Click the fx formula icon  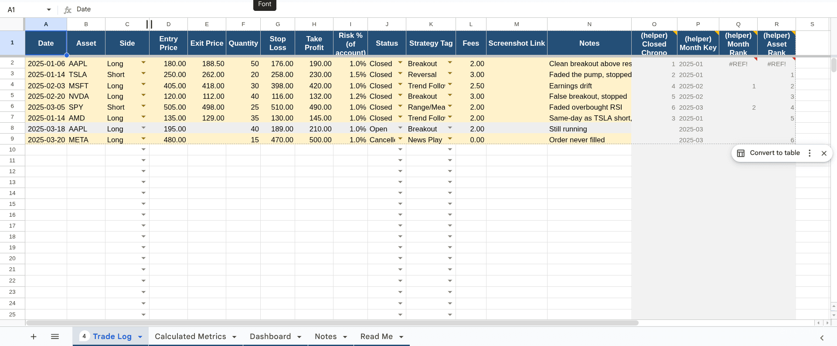point(68,10)
